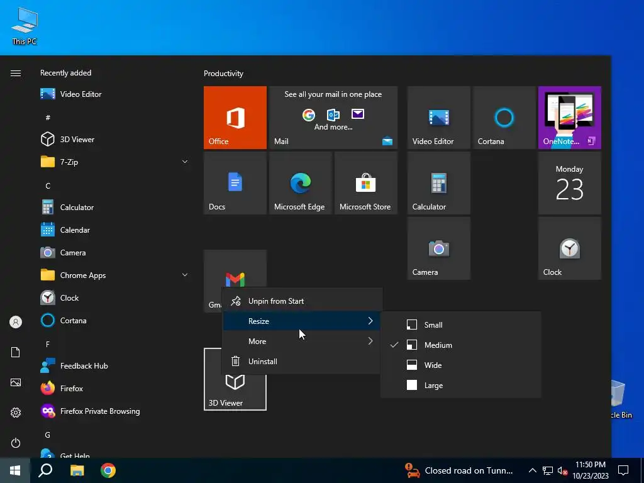Click the # letter header in the app list

pyautogui.click(x=48, y=118)
